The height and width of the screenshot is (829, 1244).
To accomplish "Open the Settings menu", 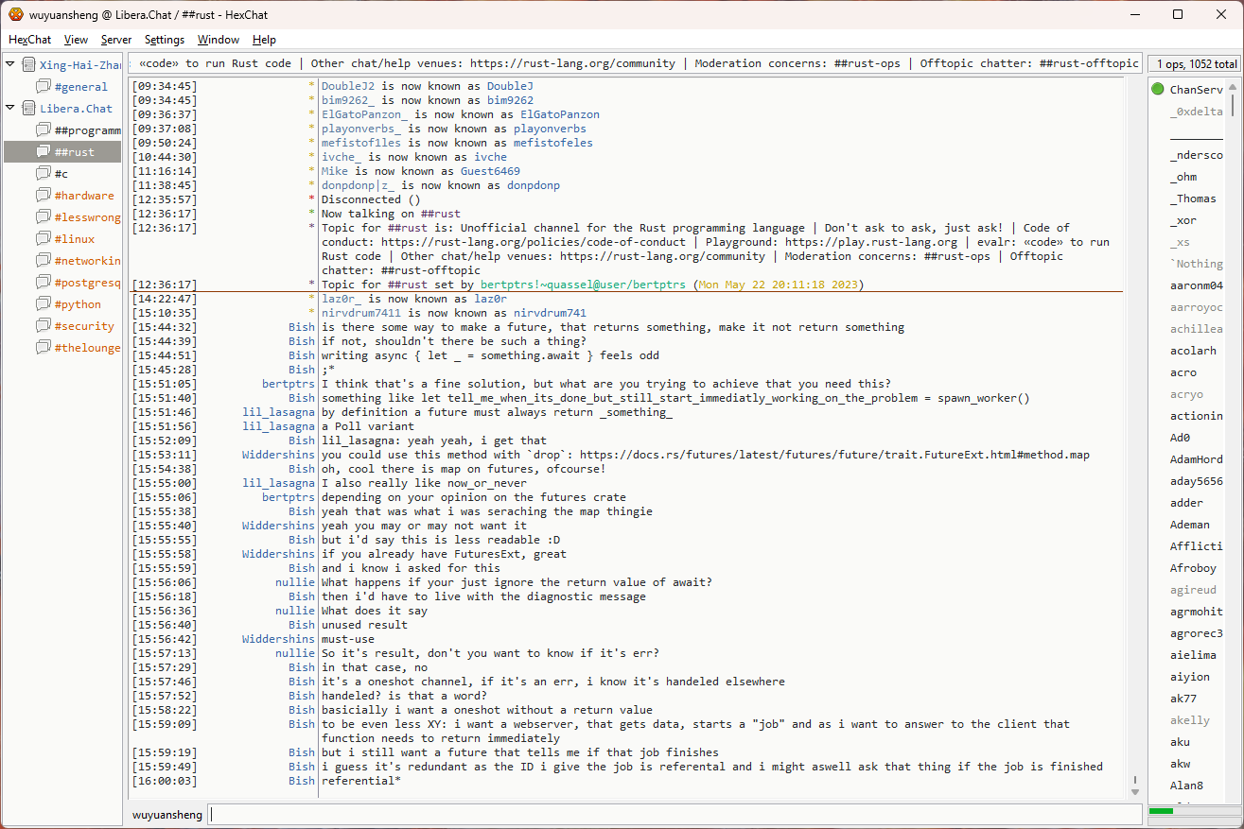I will (x=165, y=40).
